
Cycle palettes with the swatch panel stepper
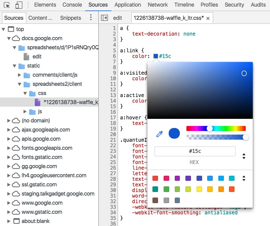[244, 178]
